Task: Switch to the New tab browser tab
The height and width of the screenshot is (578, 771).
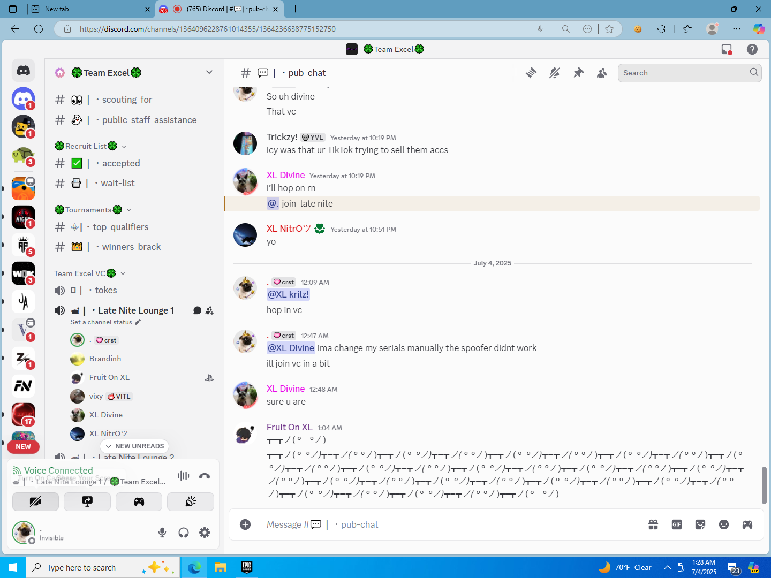Action: pos(90,9)
